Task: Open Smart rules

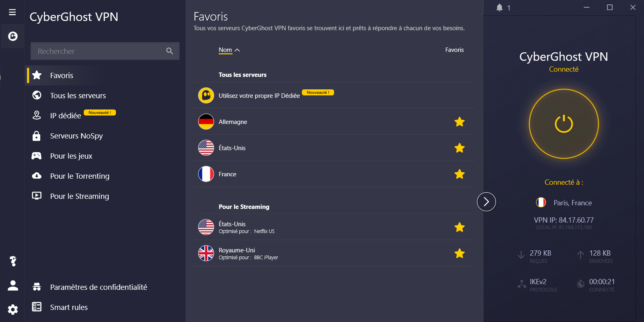Action: (68, 307)
